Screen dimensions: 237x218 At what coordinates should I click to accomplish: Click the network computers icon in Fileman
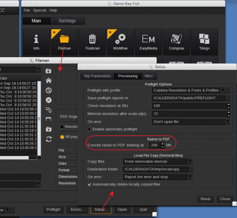pos(49,110)
